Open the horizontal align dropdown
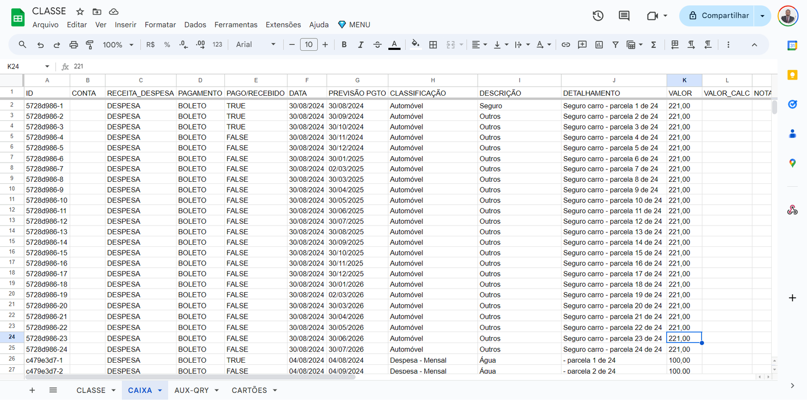 click(479, 45)
